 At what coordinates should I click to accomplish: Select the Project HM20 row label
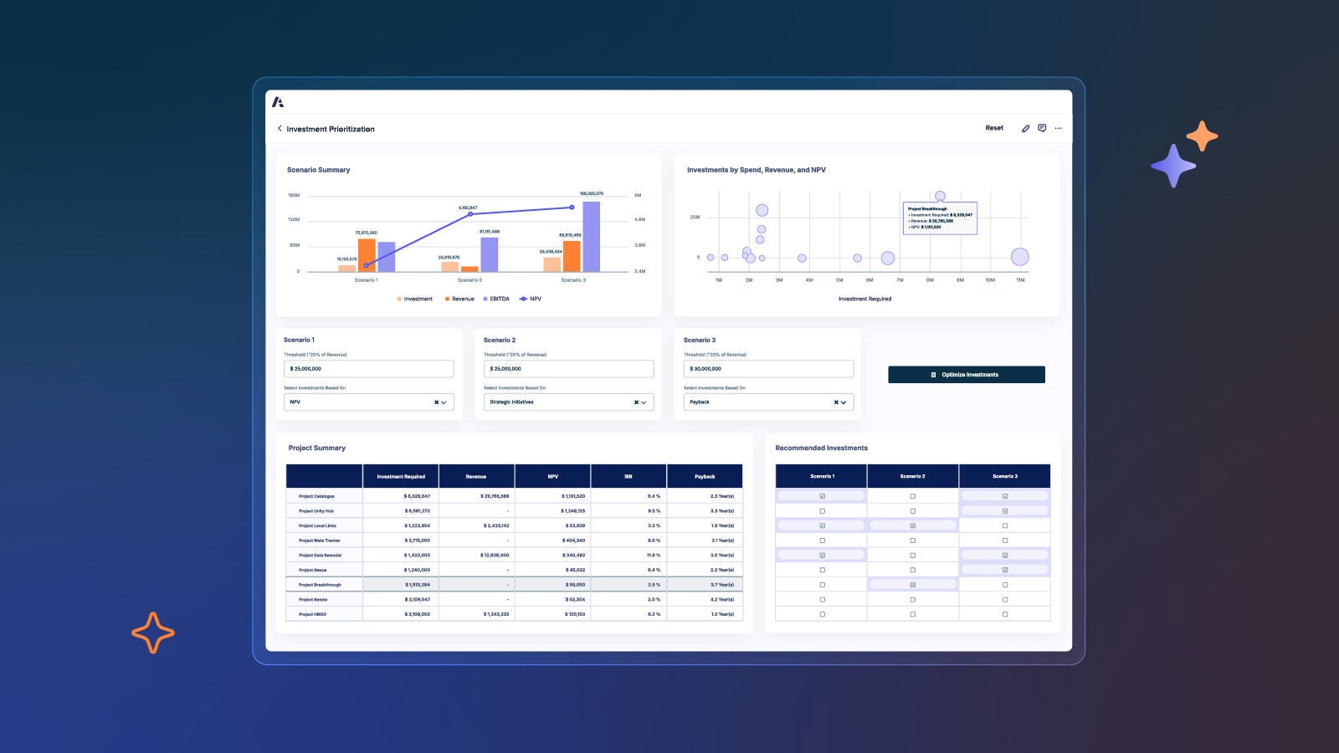click(312, 614)
